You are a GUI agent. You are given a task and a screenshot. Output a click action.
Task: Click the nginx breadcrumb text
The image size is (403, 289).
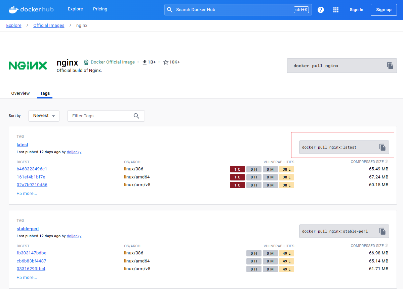pyautogui.click(x=82, y=26)
